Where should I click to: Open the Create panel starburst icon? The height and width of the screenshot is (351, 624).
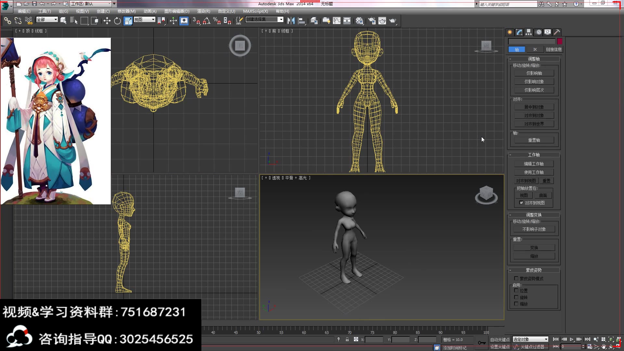(510, 32)
